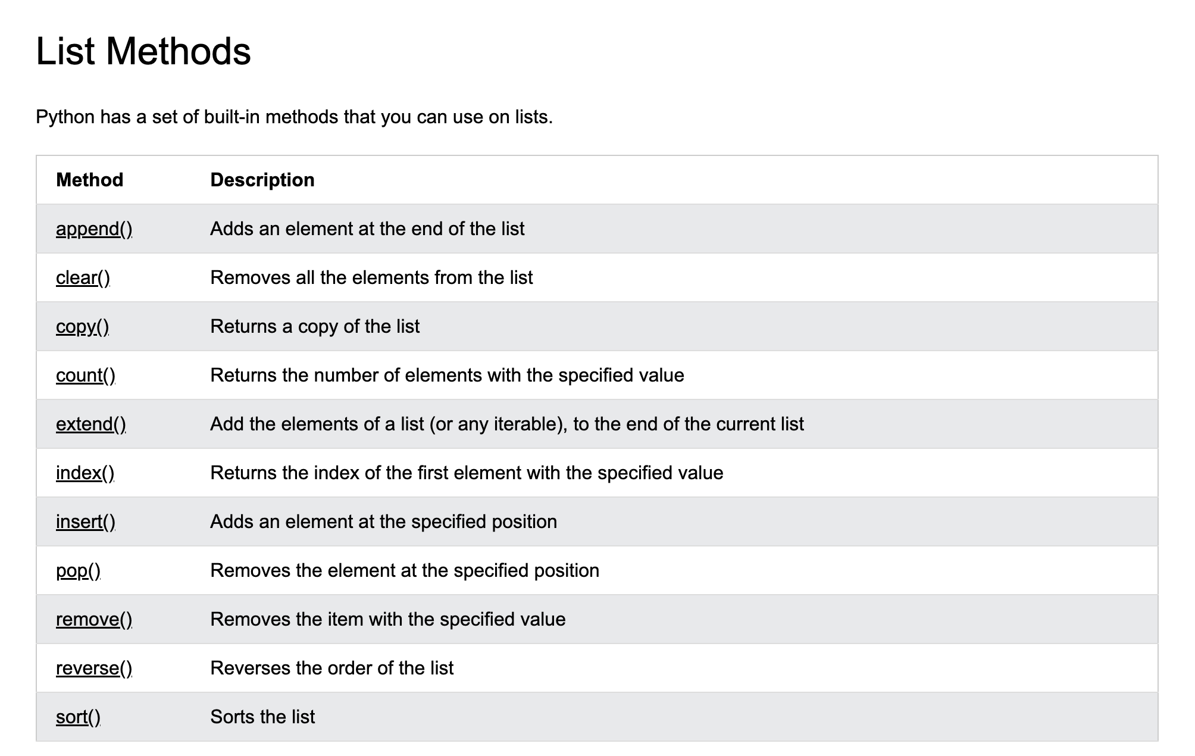Click "Sorts the list" description text
The height and width of the screenshot is (756, 1195).
point(262,717)
